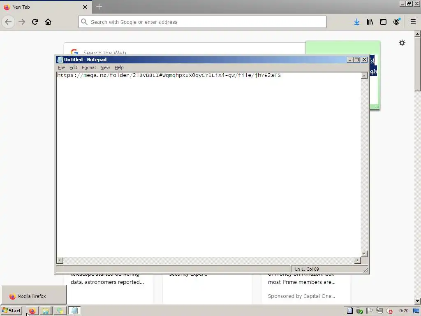Screen dimensions: 421x316
Task: Click the Search the Web box
Action: coord(185,49)
